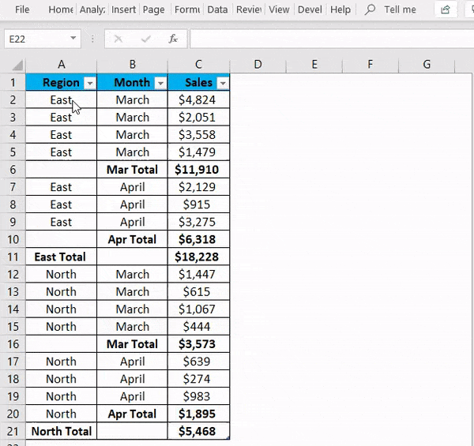Viewport: 474px width, 446px height.
Task: Open the Developer ribbon tab
Action: (310, 9)
